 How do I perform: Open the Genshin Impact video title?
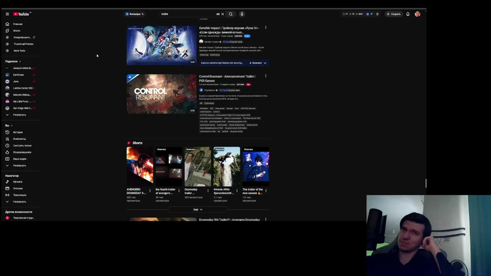(x=229, y=30)
